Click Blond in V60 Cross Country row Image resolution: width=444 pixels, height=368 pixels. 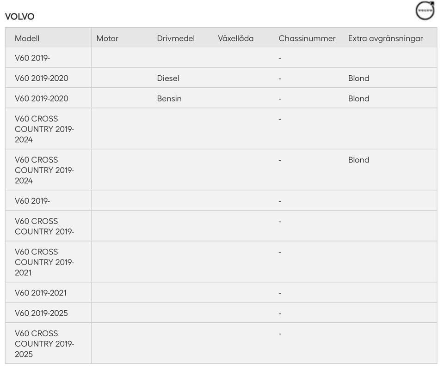[358, 160]
